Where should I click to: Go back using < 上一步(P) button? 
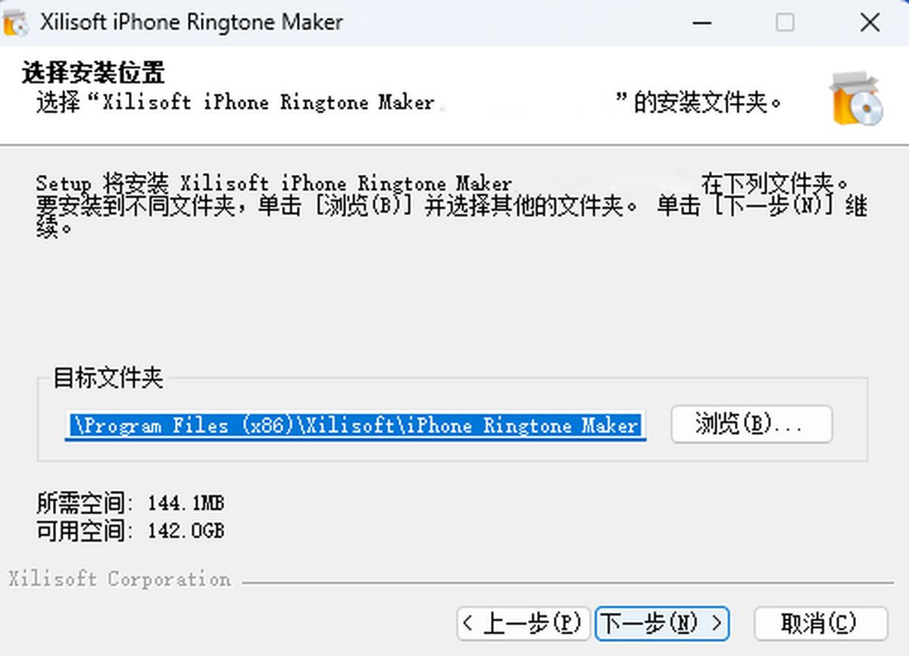[523, 624]
